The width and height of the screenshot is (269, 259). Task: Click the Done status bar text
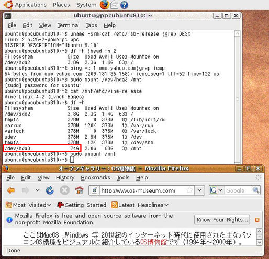pyautogui.click(x=13, y=251)
